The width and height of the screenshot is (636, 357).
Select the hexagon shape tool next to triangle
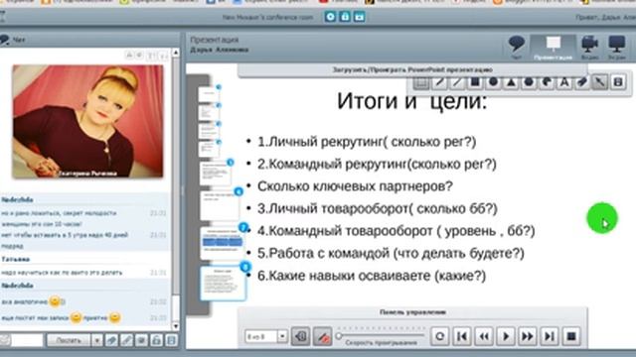coord(529,82)
